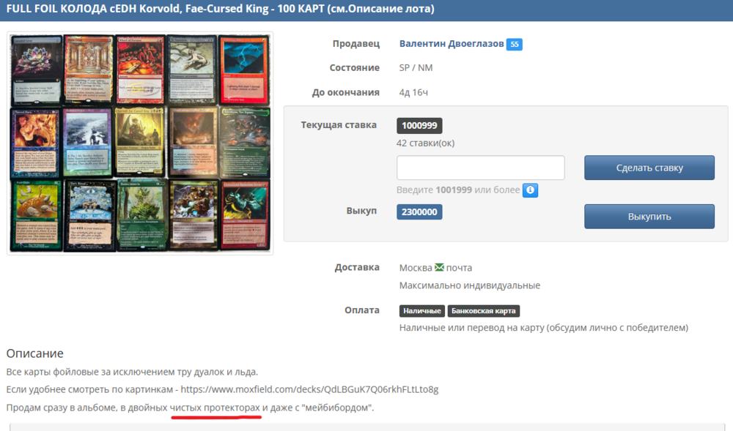Click the dark 1000999 current bid badge
This screenshot has height=431, width=733.
click(x=419, y=126)
